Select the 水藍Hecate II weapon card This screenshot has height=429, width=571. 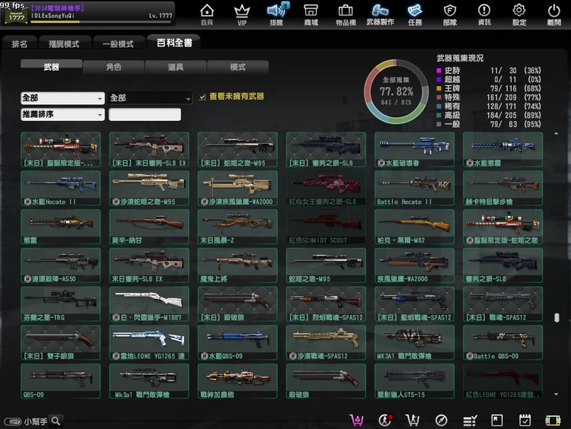(x=61, y=188)
